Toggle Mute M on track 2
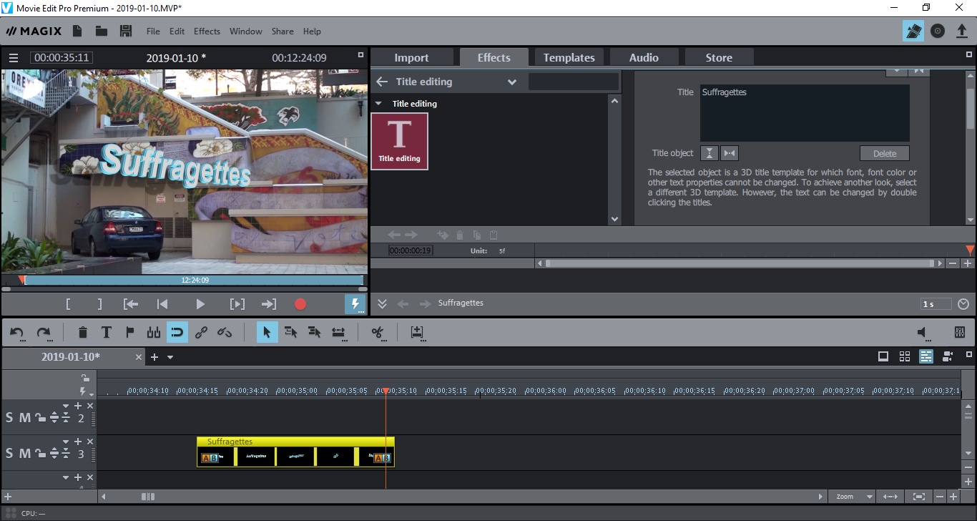Screen dimensions: 977x521 click(24, 418)
